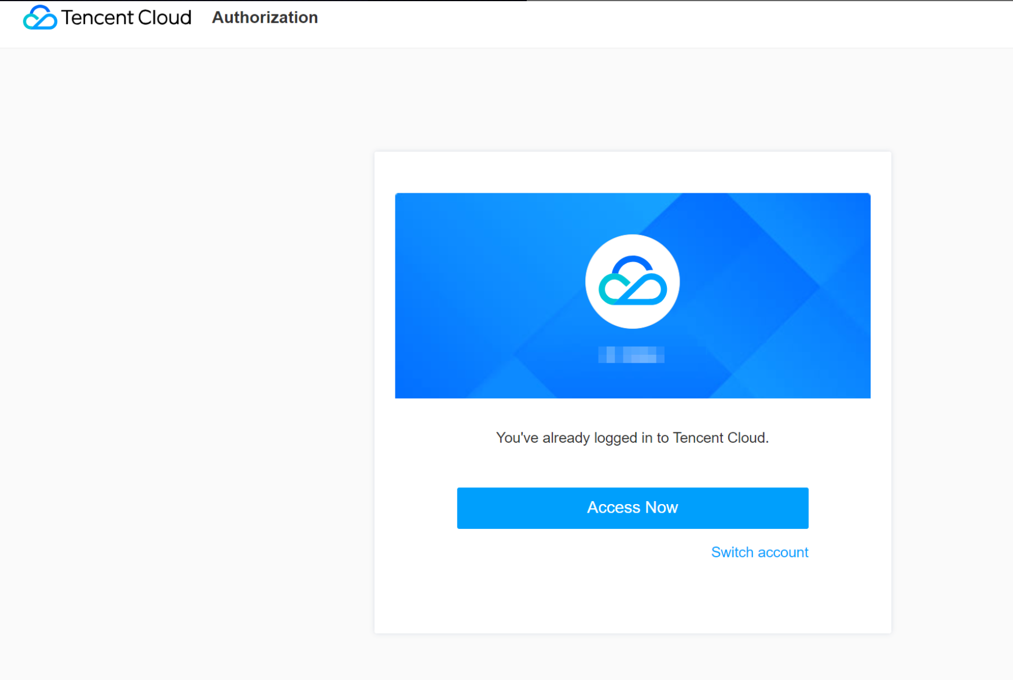
Task: Click the Tencent Cloud logo icon in header
Action: [x=39, y=17]
